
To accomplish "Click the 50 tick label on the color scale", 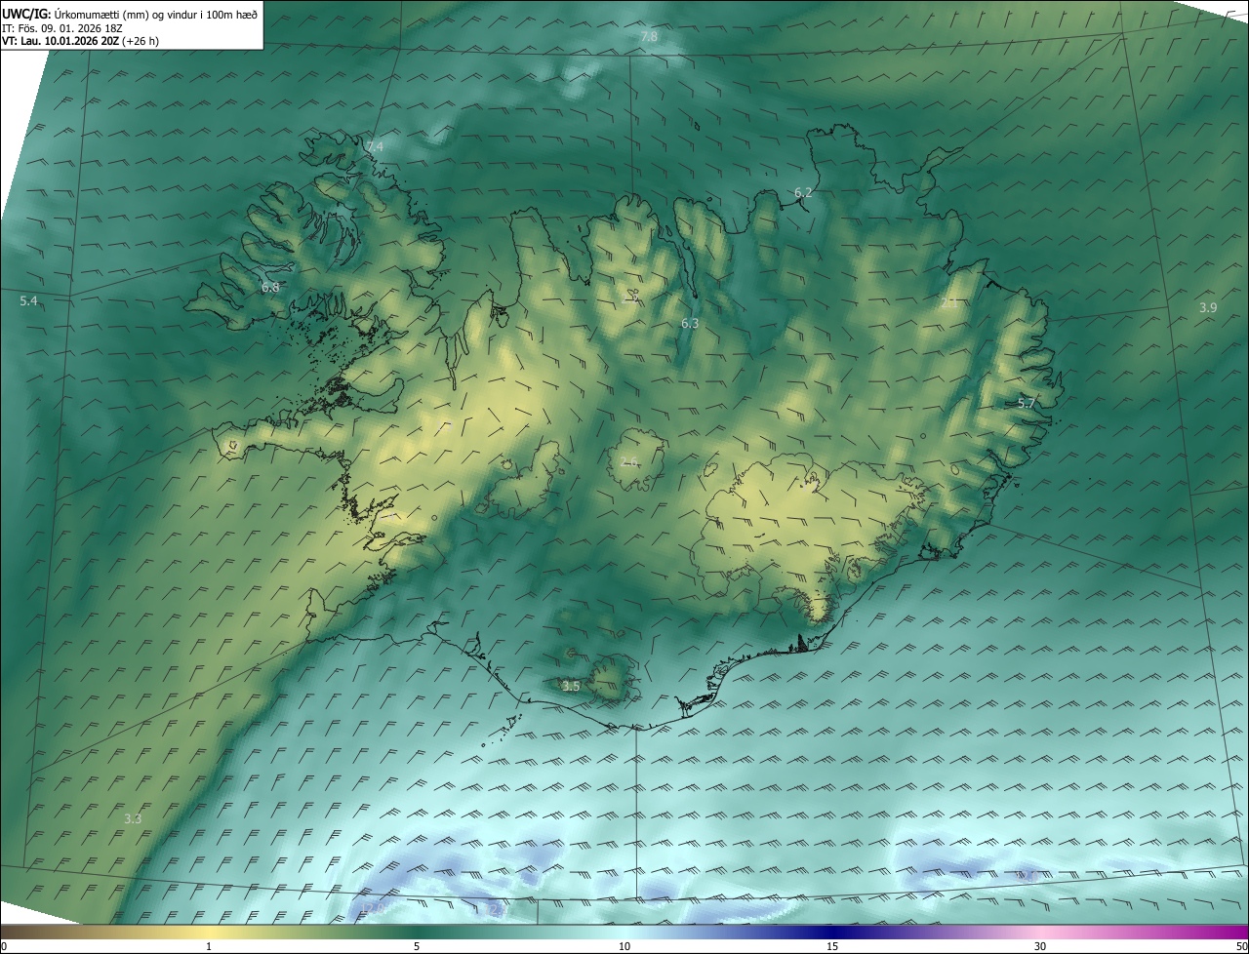I will pyautogui.click(x=1241, y=946).
